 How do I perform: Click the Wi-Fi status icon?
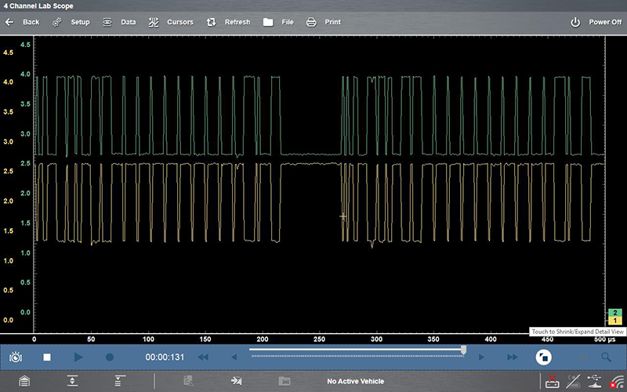[x=617, y=382]
